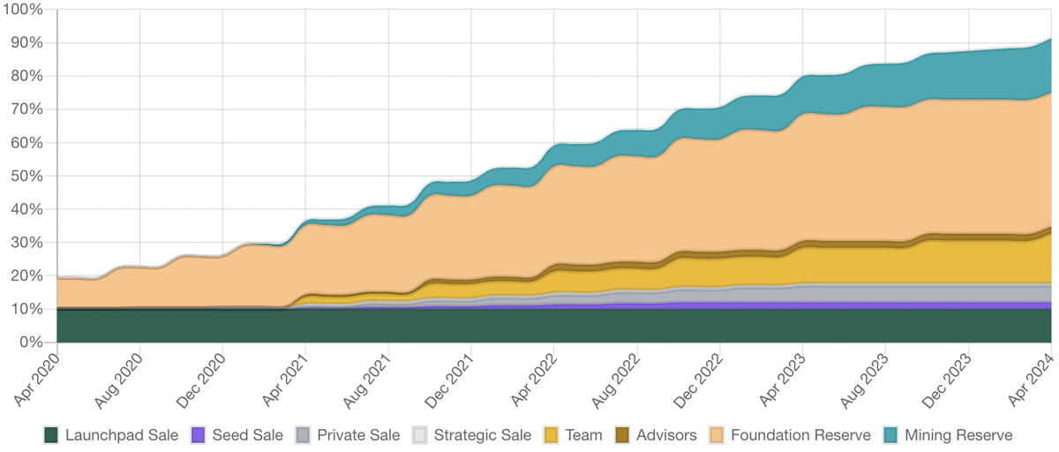The image size is (1059, 452).
Task: Hide Strategic Sale series via its label
Action: [x=483, y=435]
